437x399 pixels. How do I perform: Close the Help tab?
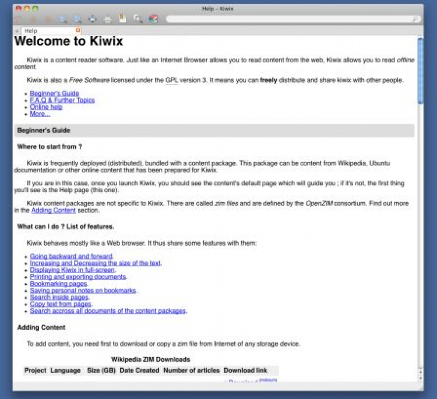78,30
